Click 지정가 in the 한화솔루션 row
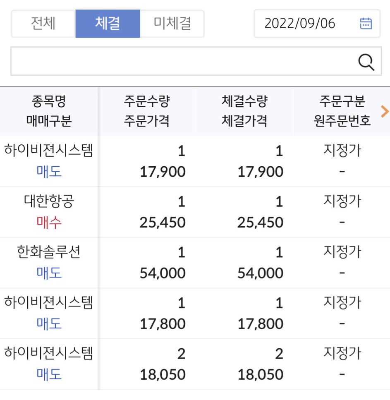 click(x=342, y=252)
